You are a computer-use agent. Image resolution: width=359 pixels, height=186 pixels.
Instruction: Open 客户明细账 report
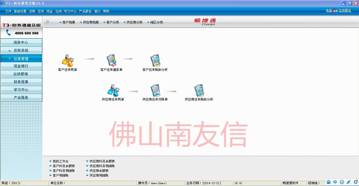pos(61,176)
